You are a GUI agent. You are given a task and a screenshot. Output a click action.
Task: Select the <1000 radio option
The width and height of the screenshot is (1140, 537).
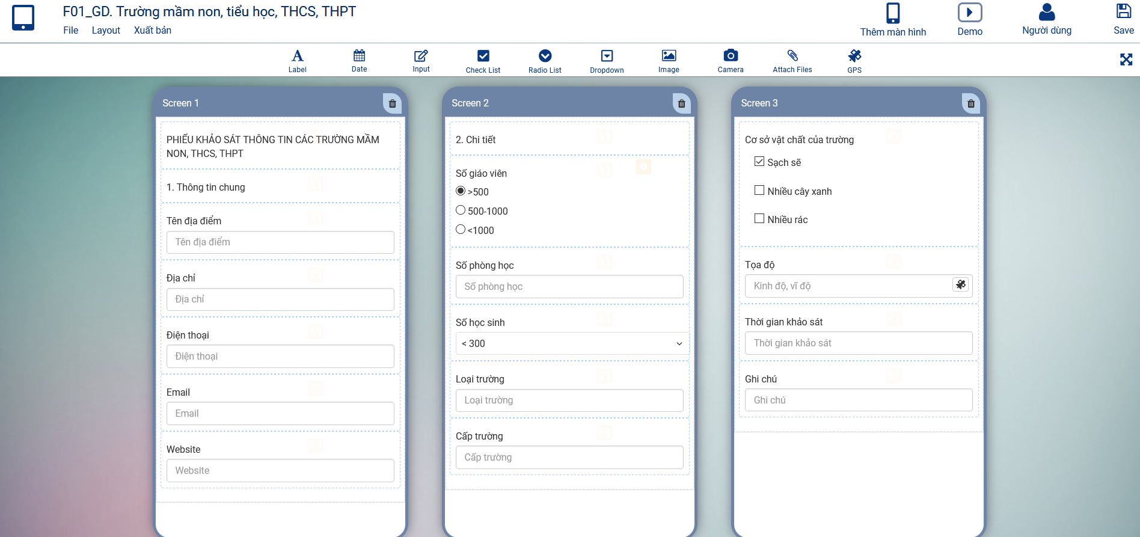pos(461,230)
